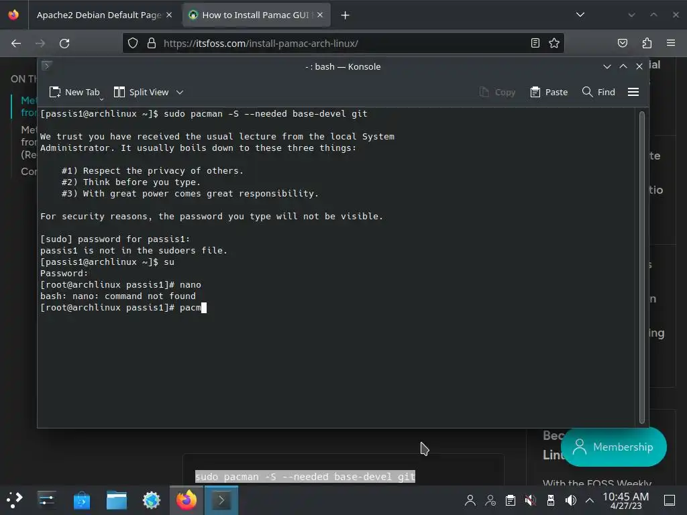Go forward in Firefox

pos(40,44)
